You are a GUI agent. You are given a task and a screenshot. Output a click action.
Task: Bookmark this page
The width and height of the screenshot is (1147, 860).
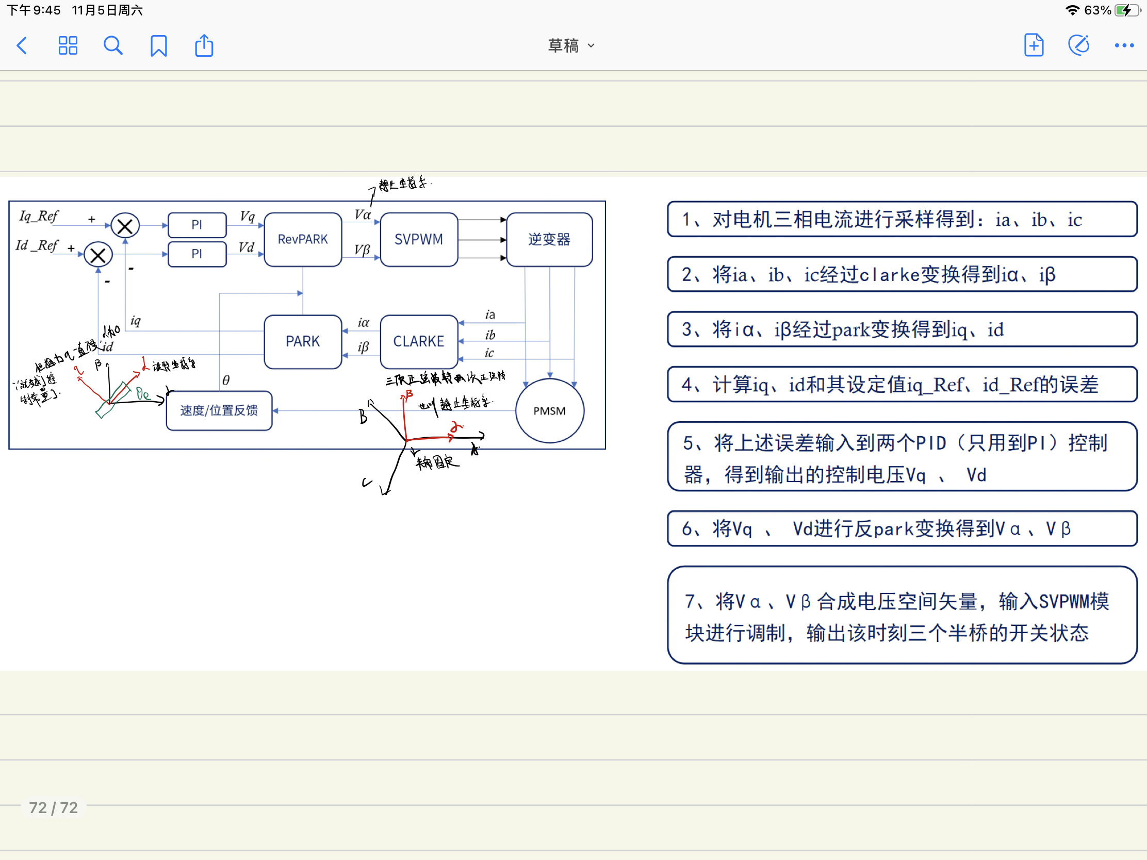(x=159, y=45)
